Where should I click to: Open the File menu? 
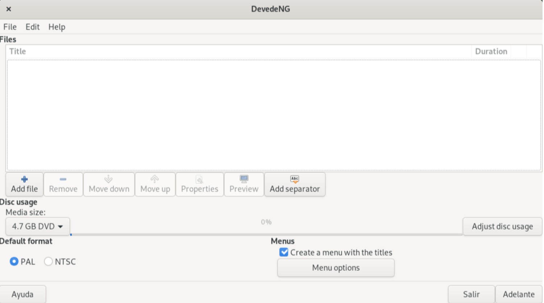pyautogui.click(x=9, y=27)
